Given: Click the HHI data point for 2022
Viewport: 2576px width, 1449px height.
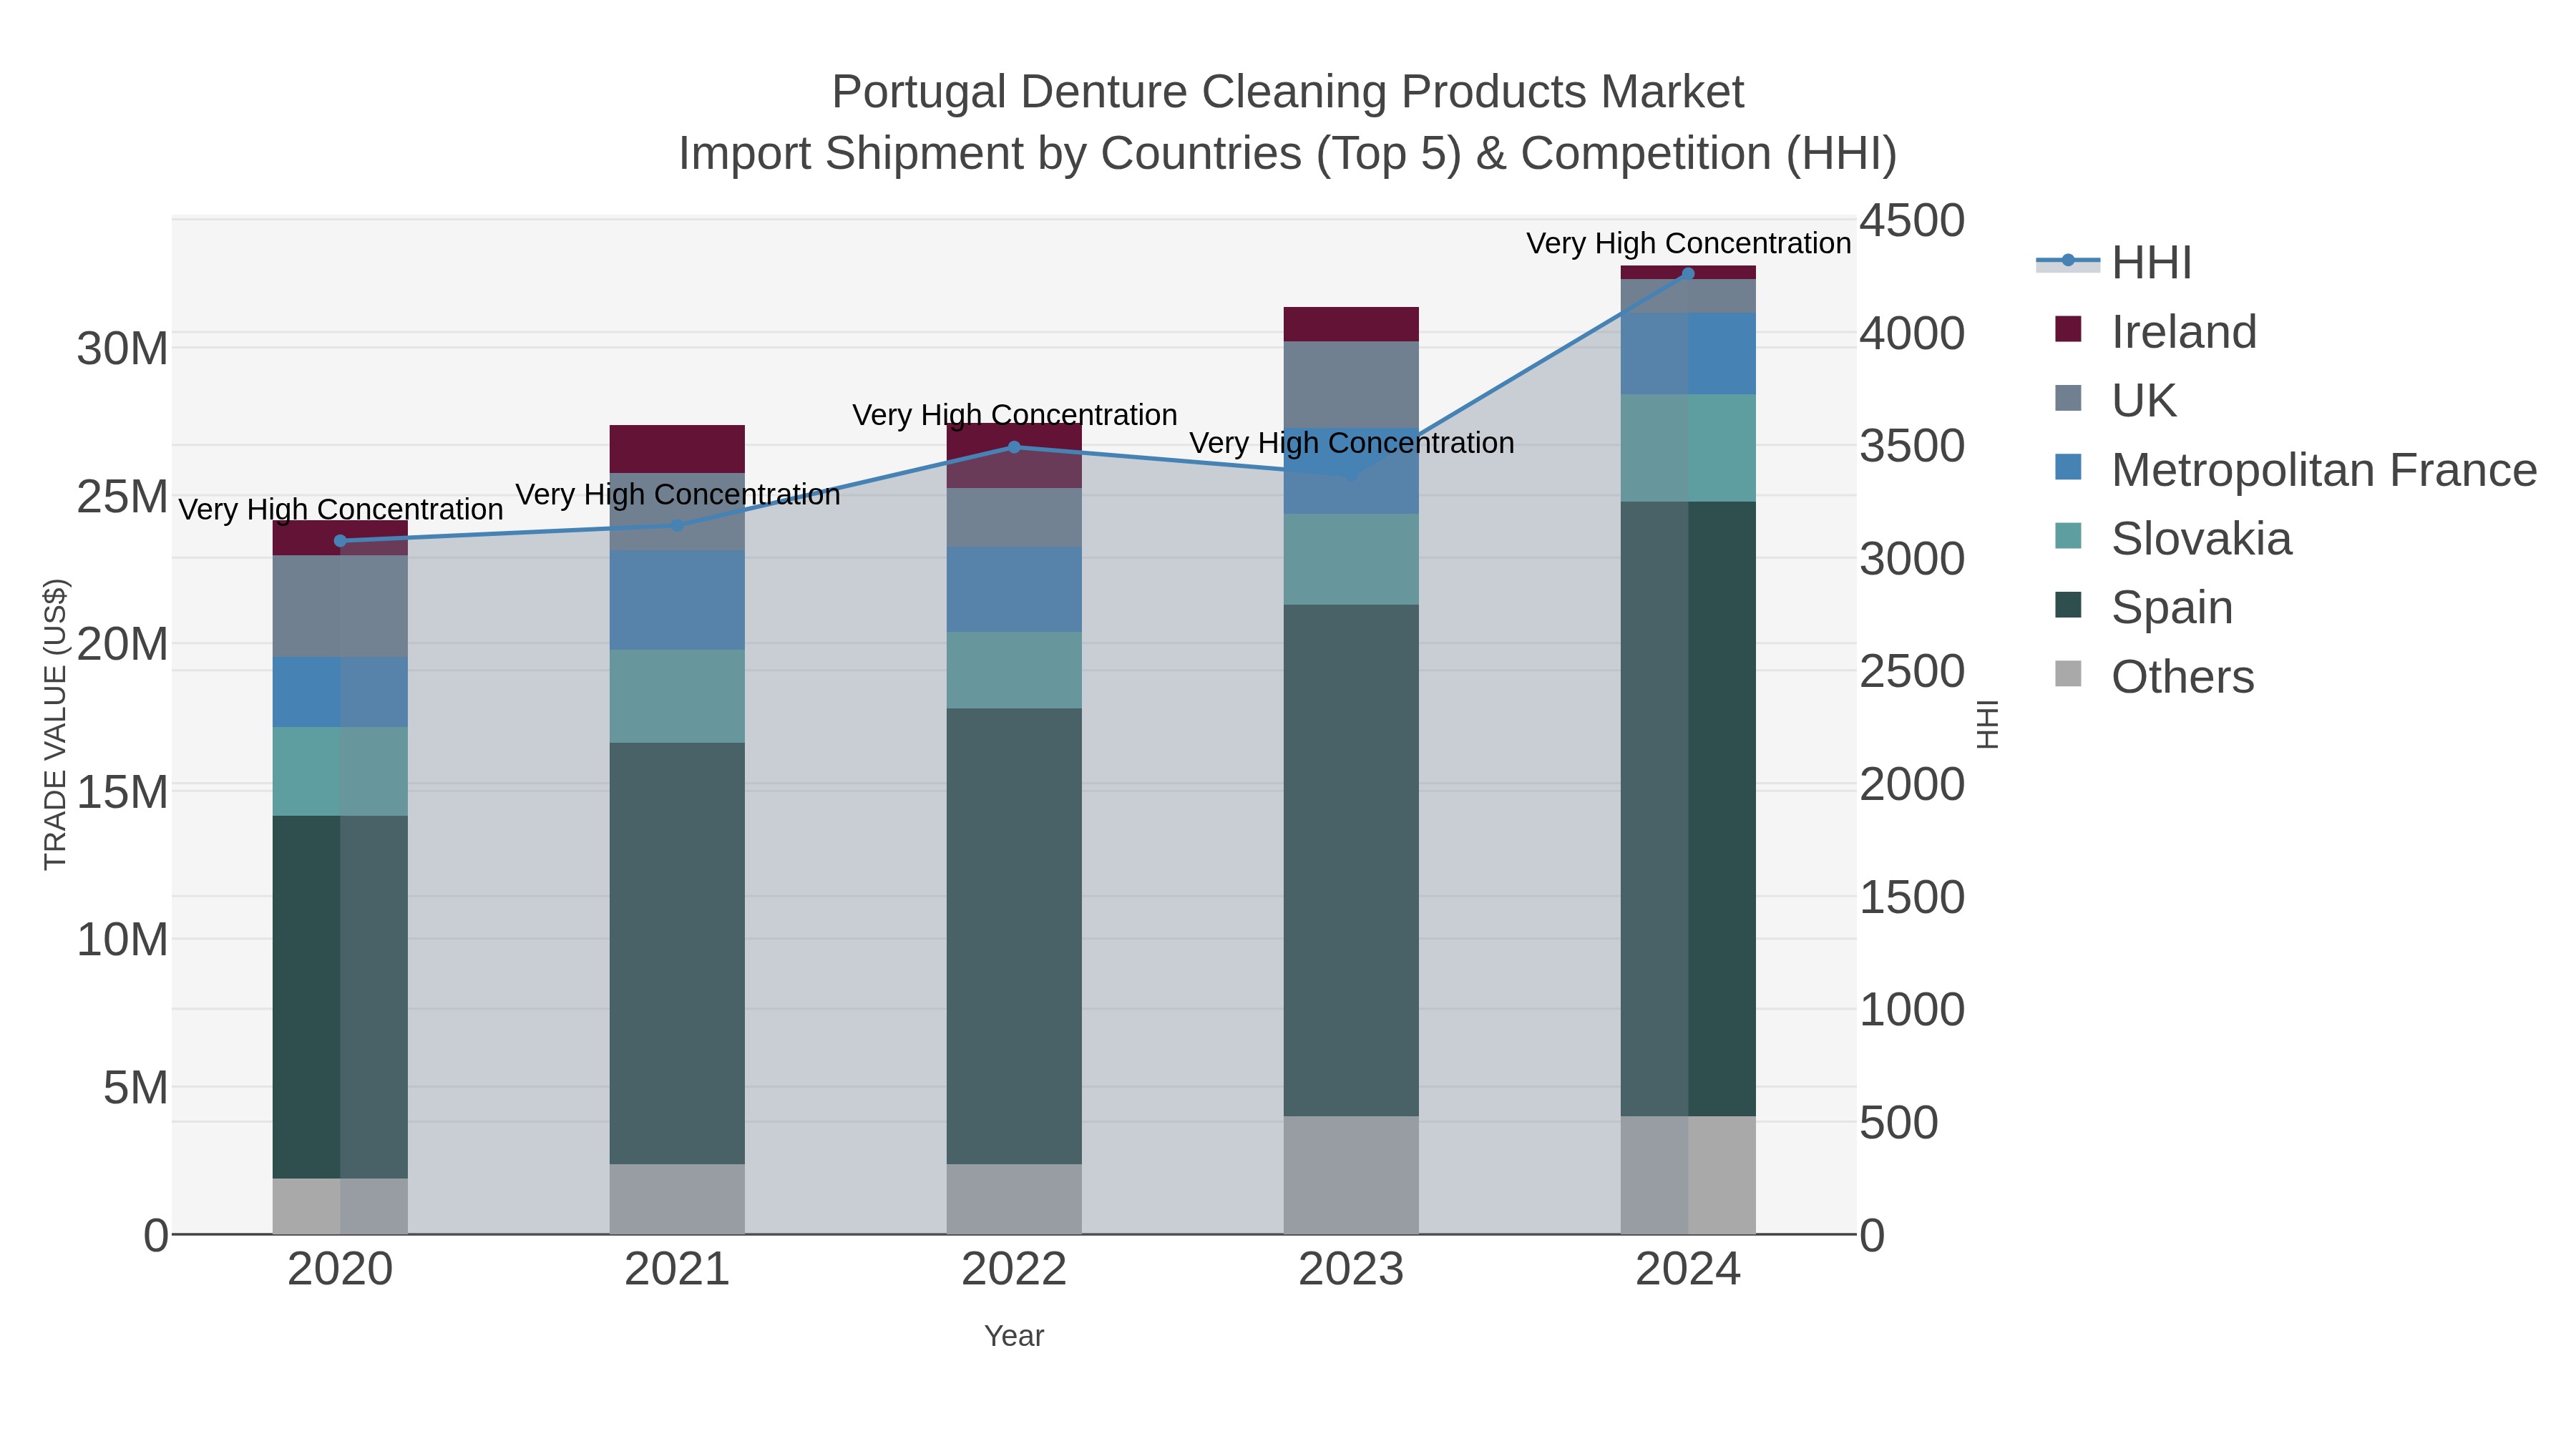Looking at the screenshot, I should [1014, 447].
